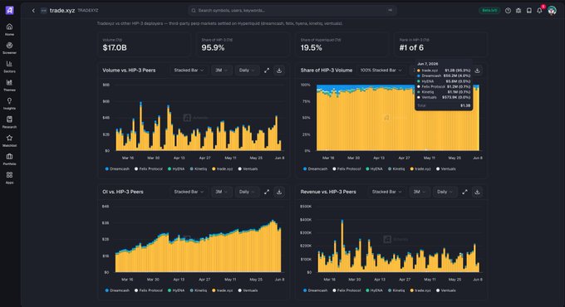Download the OI vs. HIP-3 Peers chart
565x307 pixels.
tap(279, 192)
